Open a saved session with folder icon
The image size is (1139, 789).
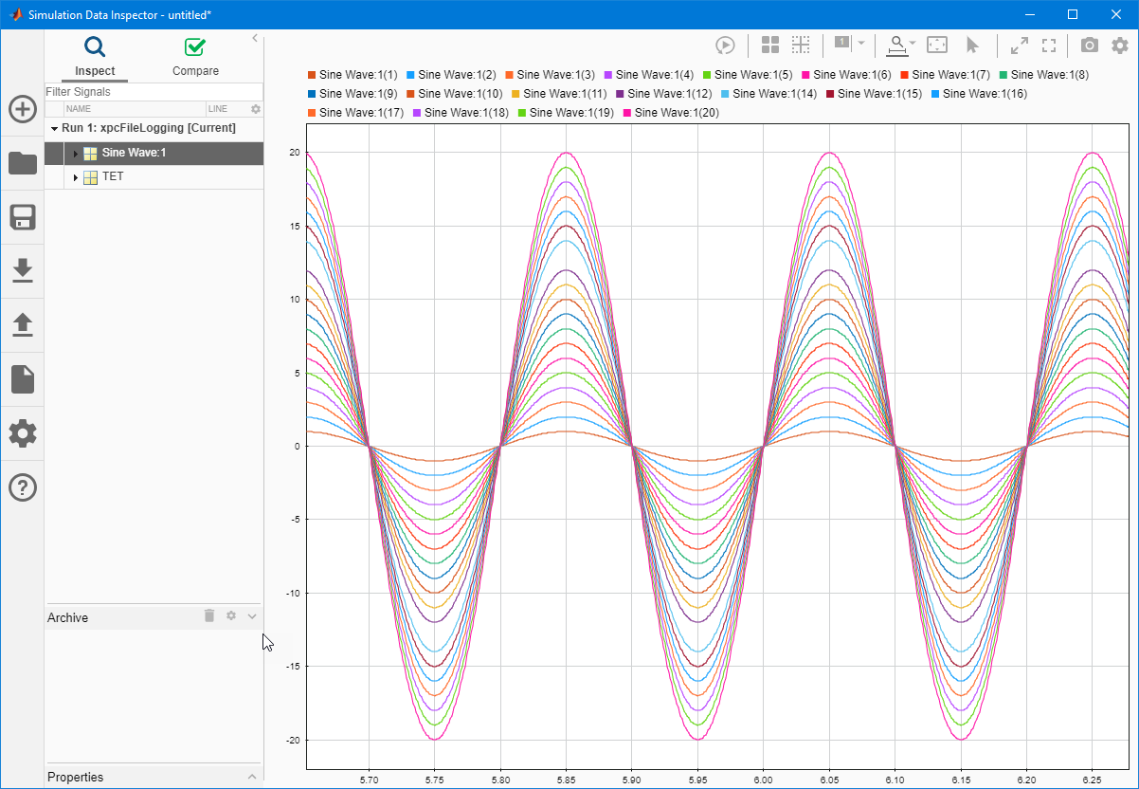pyautogui.click(x=23, y=163)
